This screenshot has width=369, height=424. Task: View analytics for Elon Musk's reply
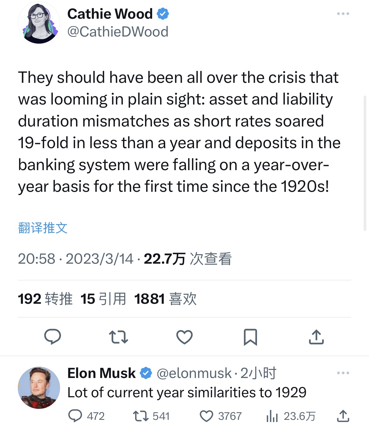[x=272, y=416]
